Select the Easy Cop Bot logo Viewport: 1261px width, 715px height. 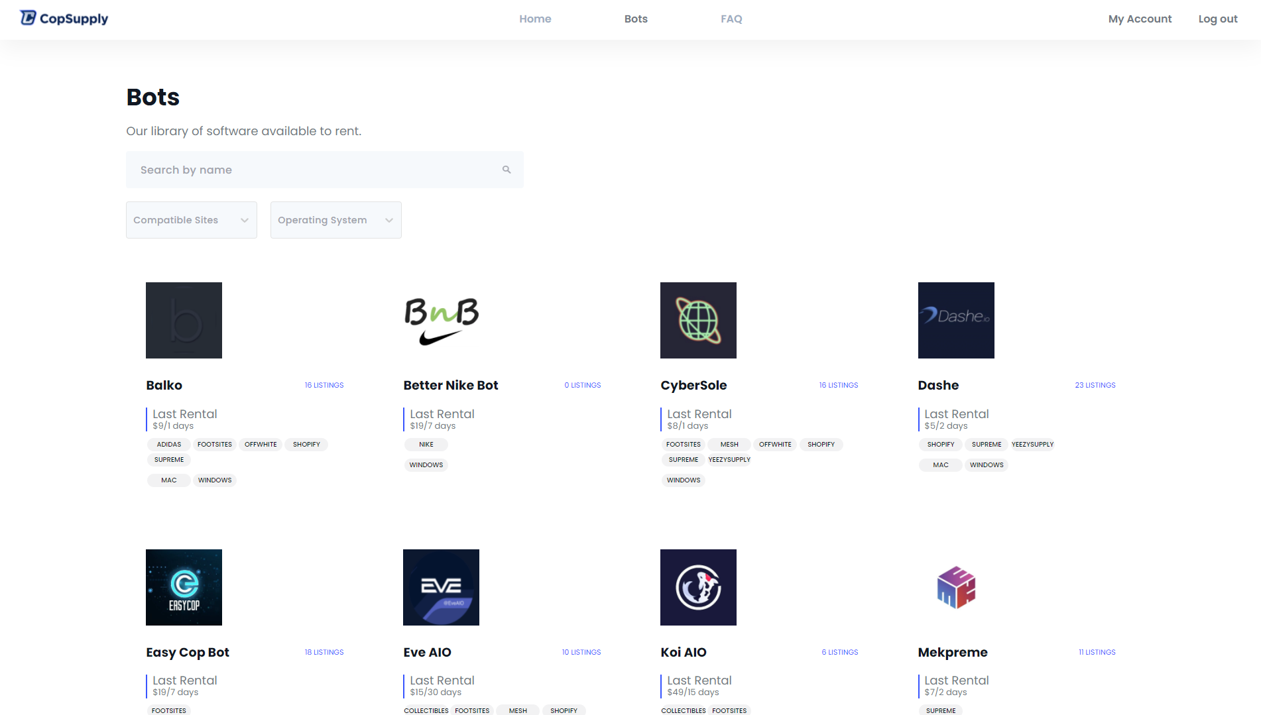point(184,587)
